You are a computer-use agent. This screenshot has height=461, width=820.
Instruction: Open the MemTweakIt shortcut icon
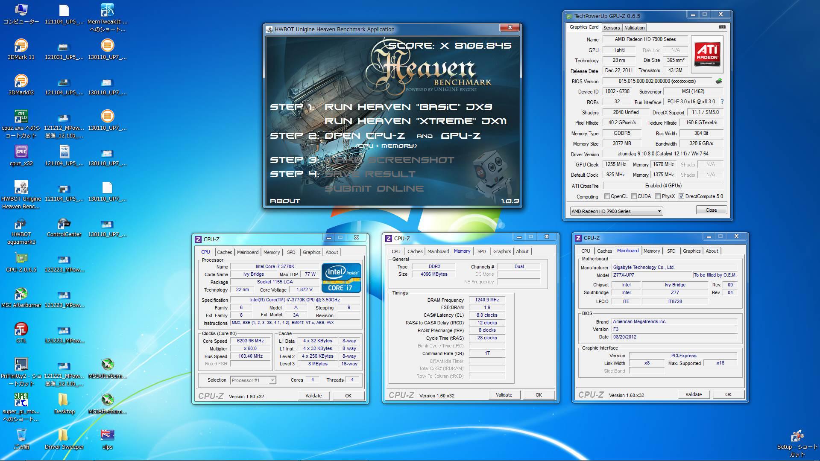tap(107, 18)
